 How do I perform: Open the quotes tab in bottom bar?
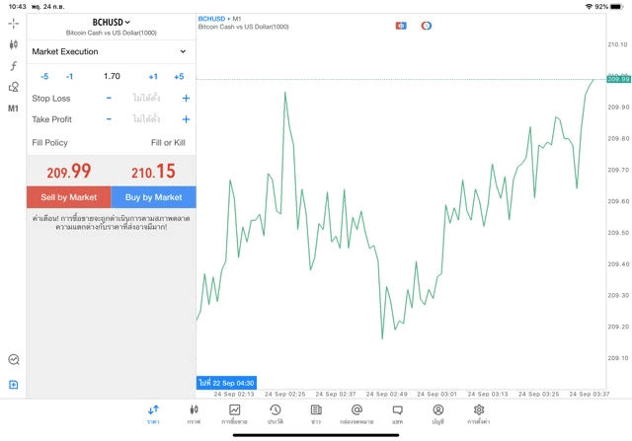pyautogui.click(x=153, y=414)
